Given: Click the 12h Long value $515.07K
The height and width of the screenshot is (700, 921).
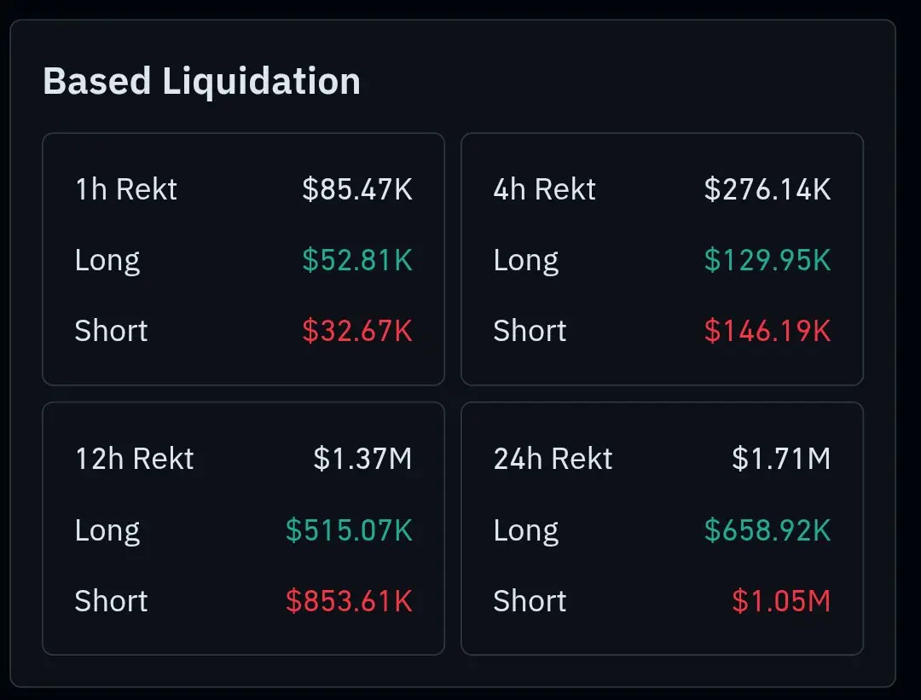Looking at the screenshot, I should 349,530.
